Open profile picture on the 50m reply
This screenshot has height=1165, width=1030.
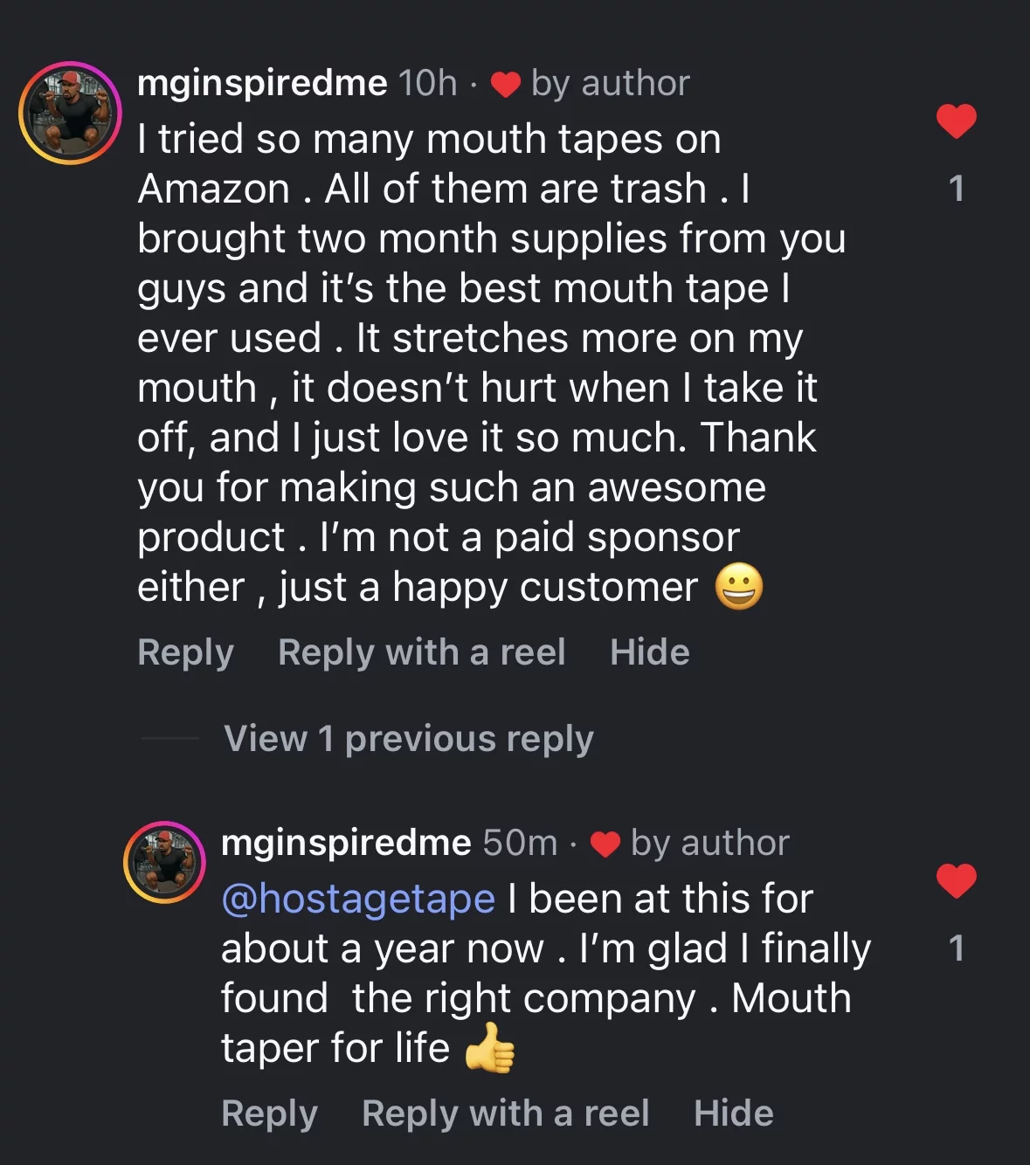point(164,862)
